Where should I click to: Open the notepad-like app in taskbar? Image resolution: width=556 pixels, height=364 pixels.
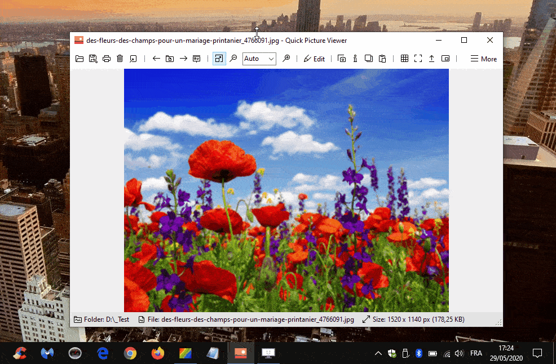[213, 353]
